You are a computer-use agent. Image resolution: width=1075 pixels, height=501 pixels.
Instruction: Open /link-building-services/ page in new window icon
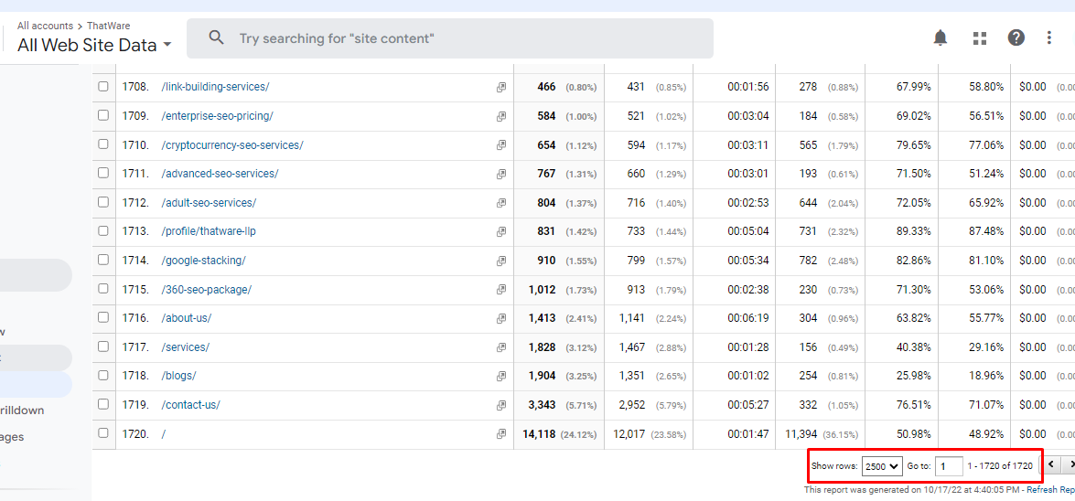tap(501, 87)
